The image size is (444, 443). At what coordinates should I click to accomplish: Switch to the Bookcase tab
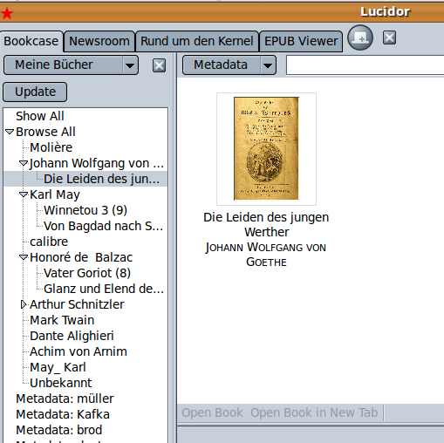(31, 41)
